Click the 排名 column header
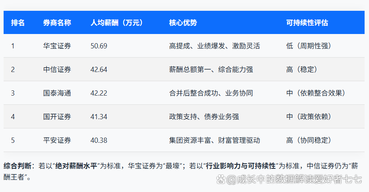Screen dimensions: 369x192 [x=18, y=23]
